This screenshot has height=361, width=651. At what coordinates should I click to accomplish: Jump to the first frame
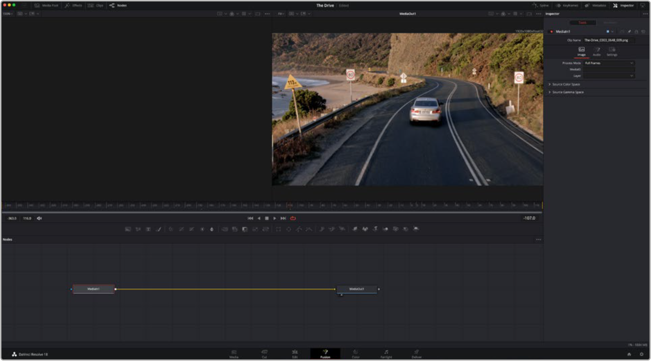point(250,218)
